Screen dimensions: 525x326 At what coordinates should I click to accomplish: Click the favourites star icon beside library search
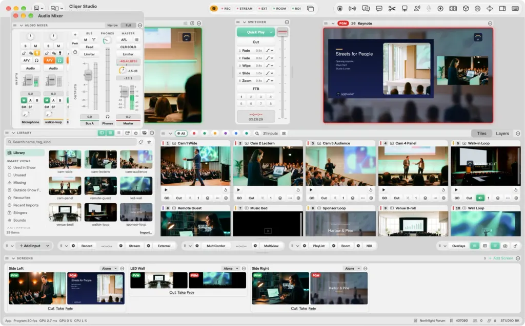coord(149,142)
